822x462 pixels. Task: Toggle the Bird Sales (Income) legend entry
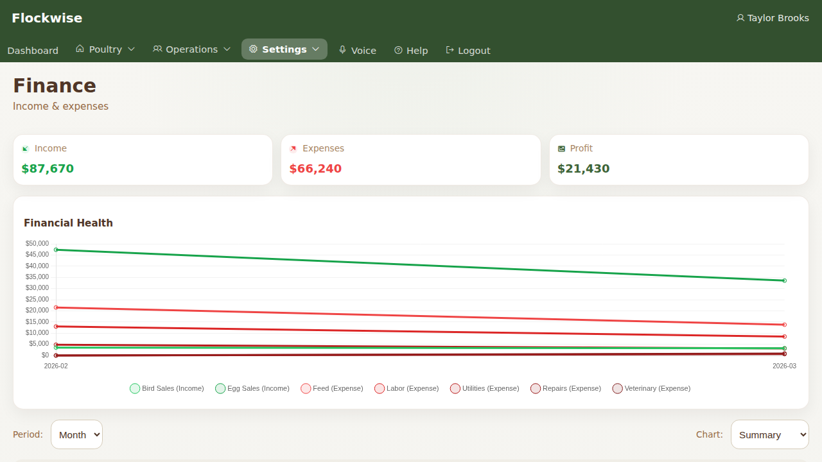(166, 388)
